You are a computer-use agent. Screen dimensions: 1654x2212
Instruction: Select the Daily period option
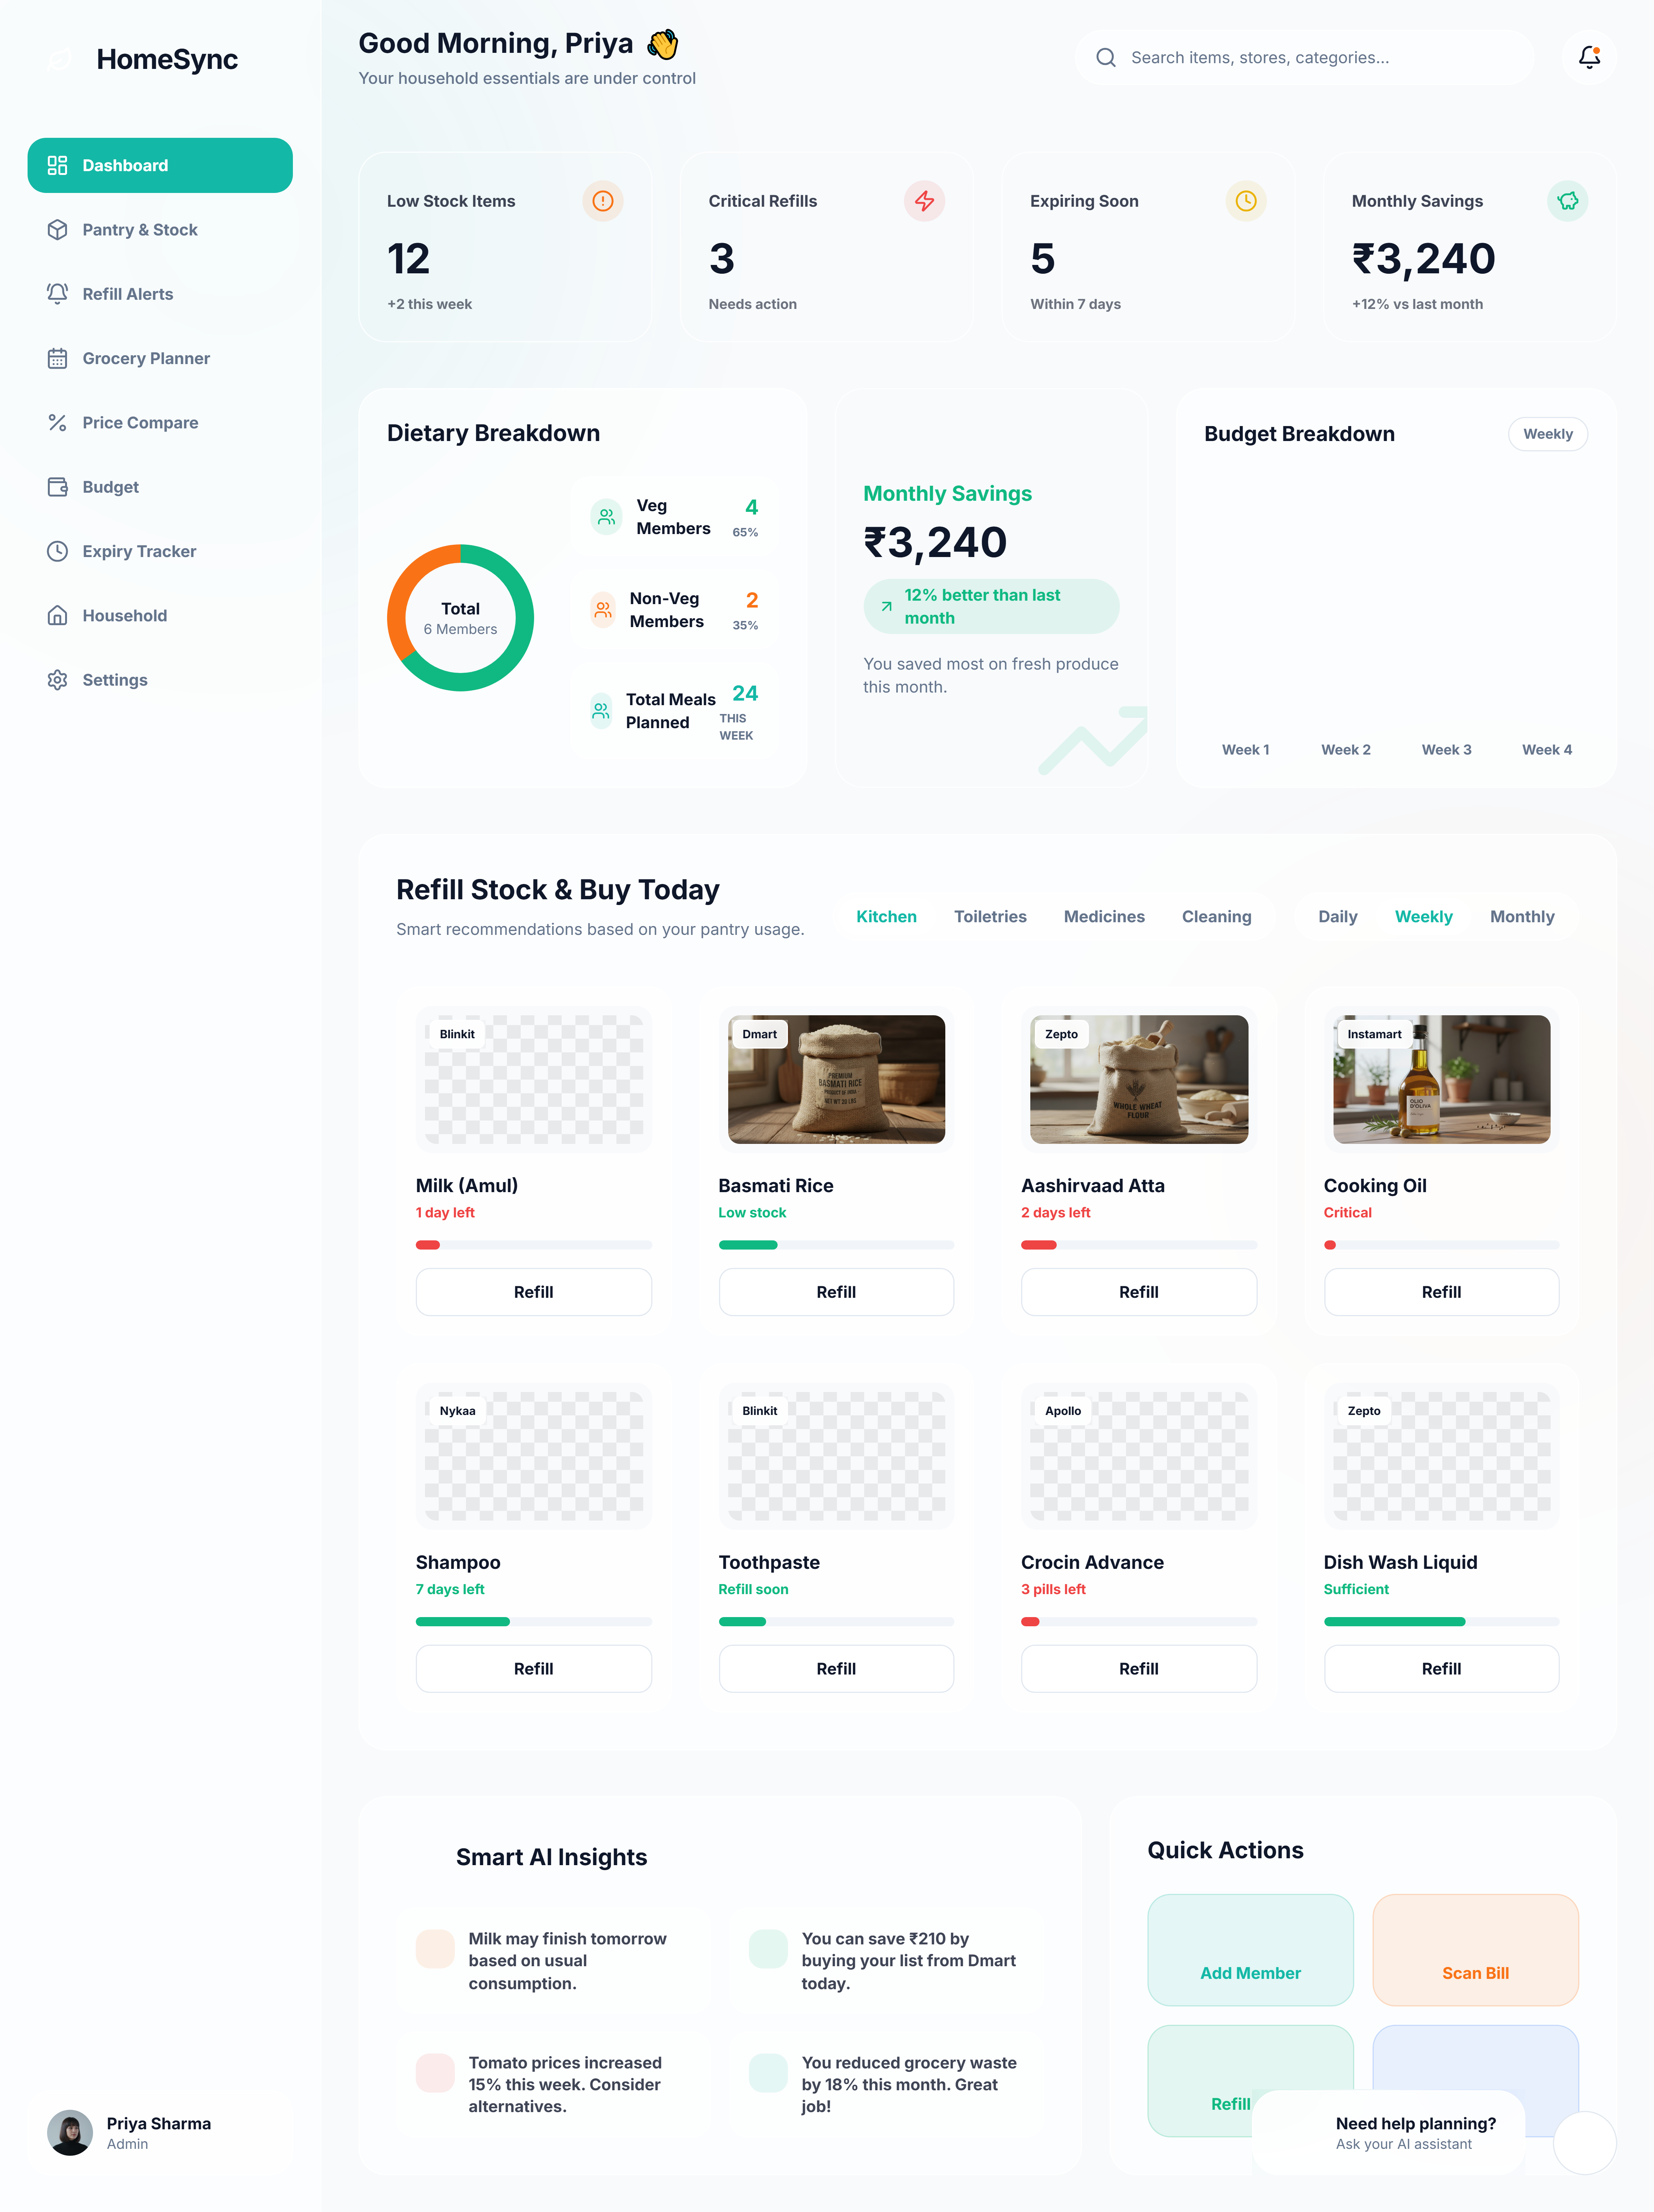[1337, 917]
